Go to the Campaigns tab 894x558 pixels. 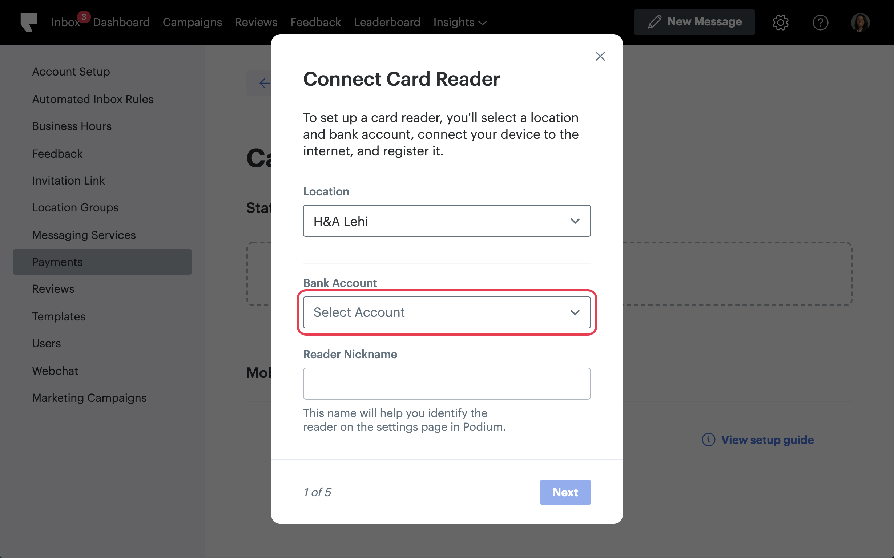point(192,23)
